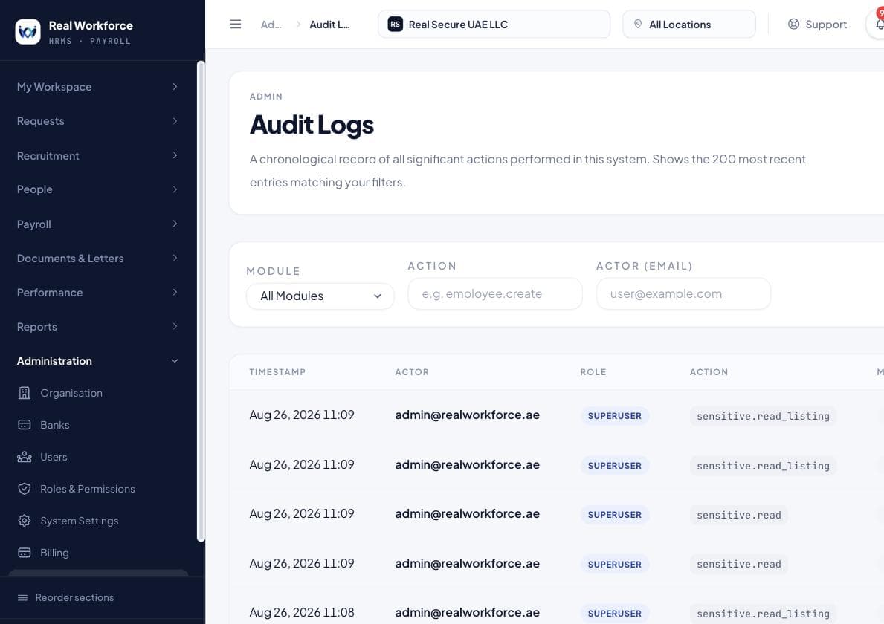The height and width of the screenshot is (624, 884).
Task: Click the Roles & Permissions shield icon
Action: pos(25,489)
